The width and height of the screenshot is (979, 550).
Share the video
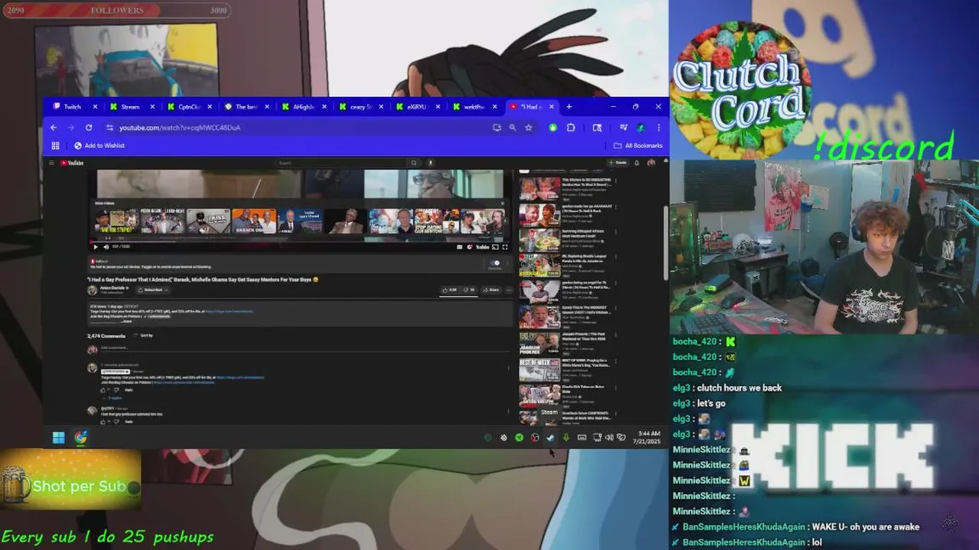coord(491,290)
